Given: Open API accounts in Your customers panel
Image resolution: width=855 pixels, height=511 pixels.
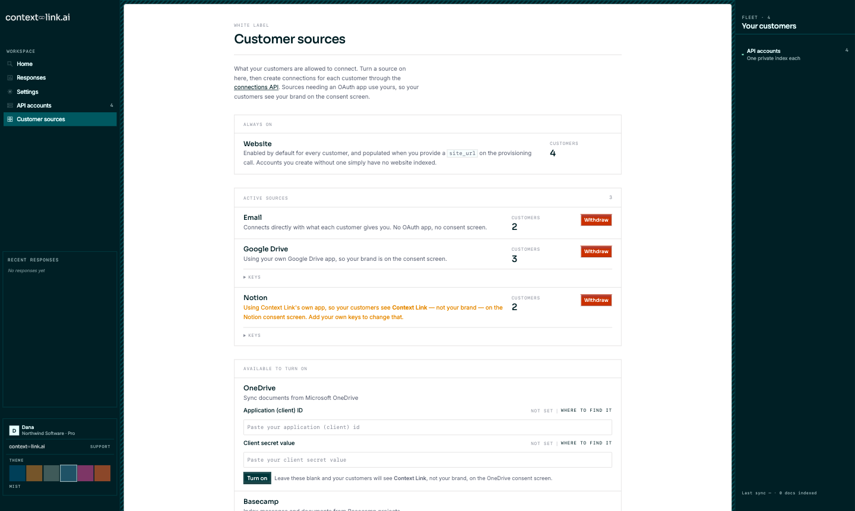Looking at the screenshot, I should 795,55.
